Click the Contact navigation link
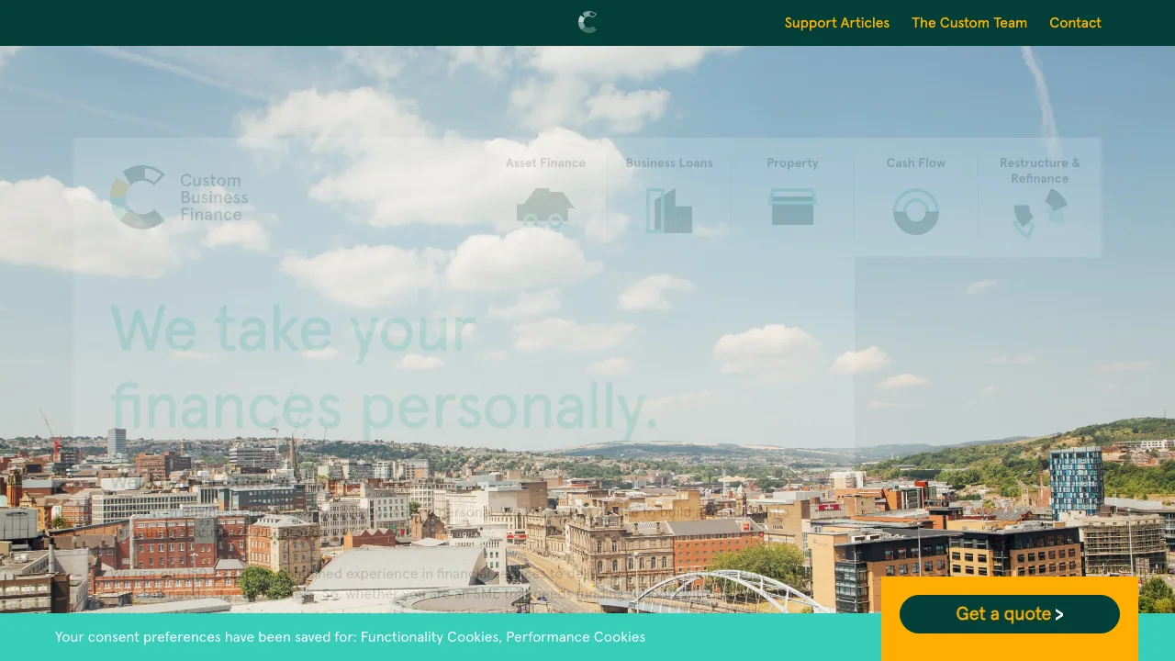Image resolution: width=1175 pixels, height=661 pixels. coord(1075,23)
